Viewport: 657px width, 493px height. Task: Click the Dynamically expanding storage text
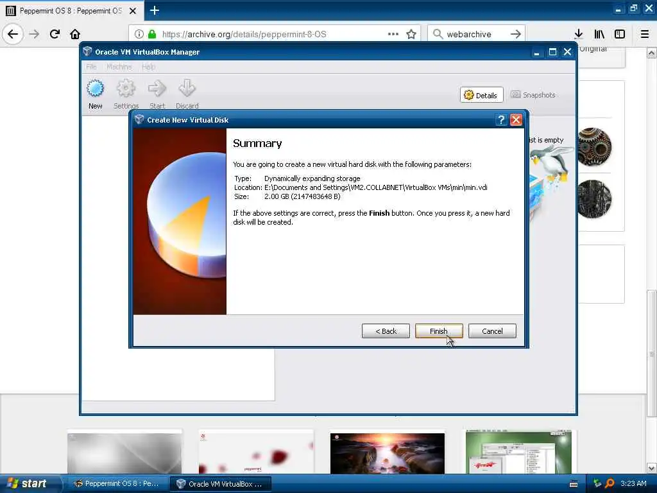(x=312, y=178)
